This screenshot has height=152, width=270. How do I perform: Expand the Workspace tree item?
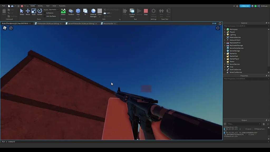pyautogui.click(x=225, y=29)
